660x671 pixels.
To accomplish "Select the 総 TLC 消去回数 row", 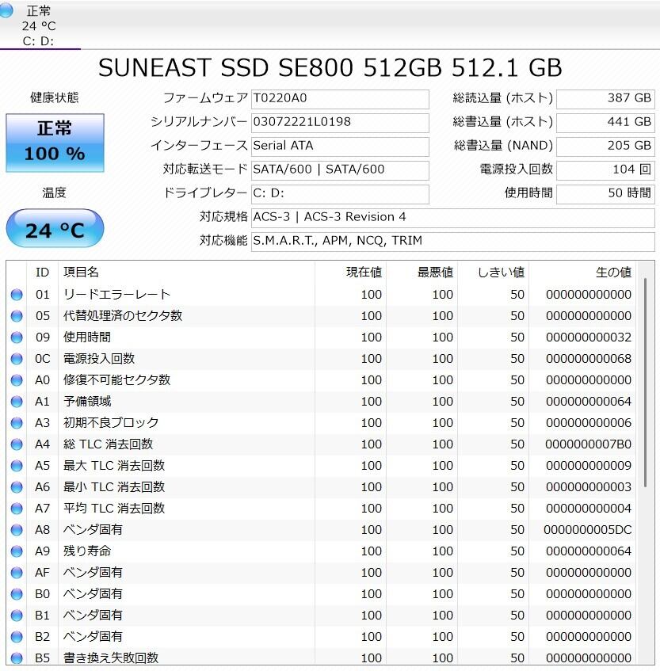I will [x=317, y=444].
